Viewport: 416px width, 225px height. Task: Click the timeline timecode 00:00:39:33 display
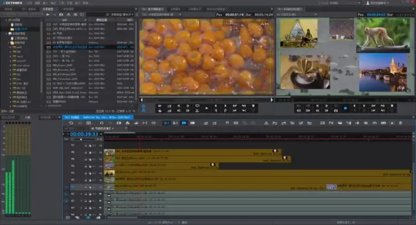click(x=84, y=134)
